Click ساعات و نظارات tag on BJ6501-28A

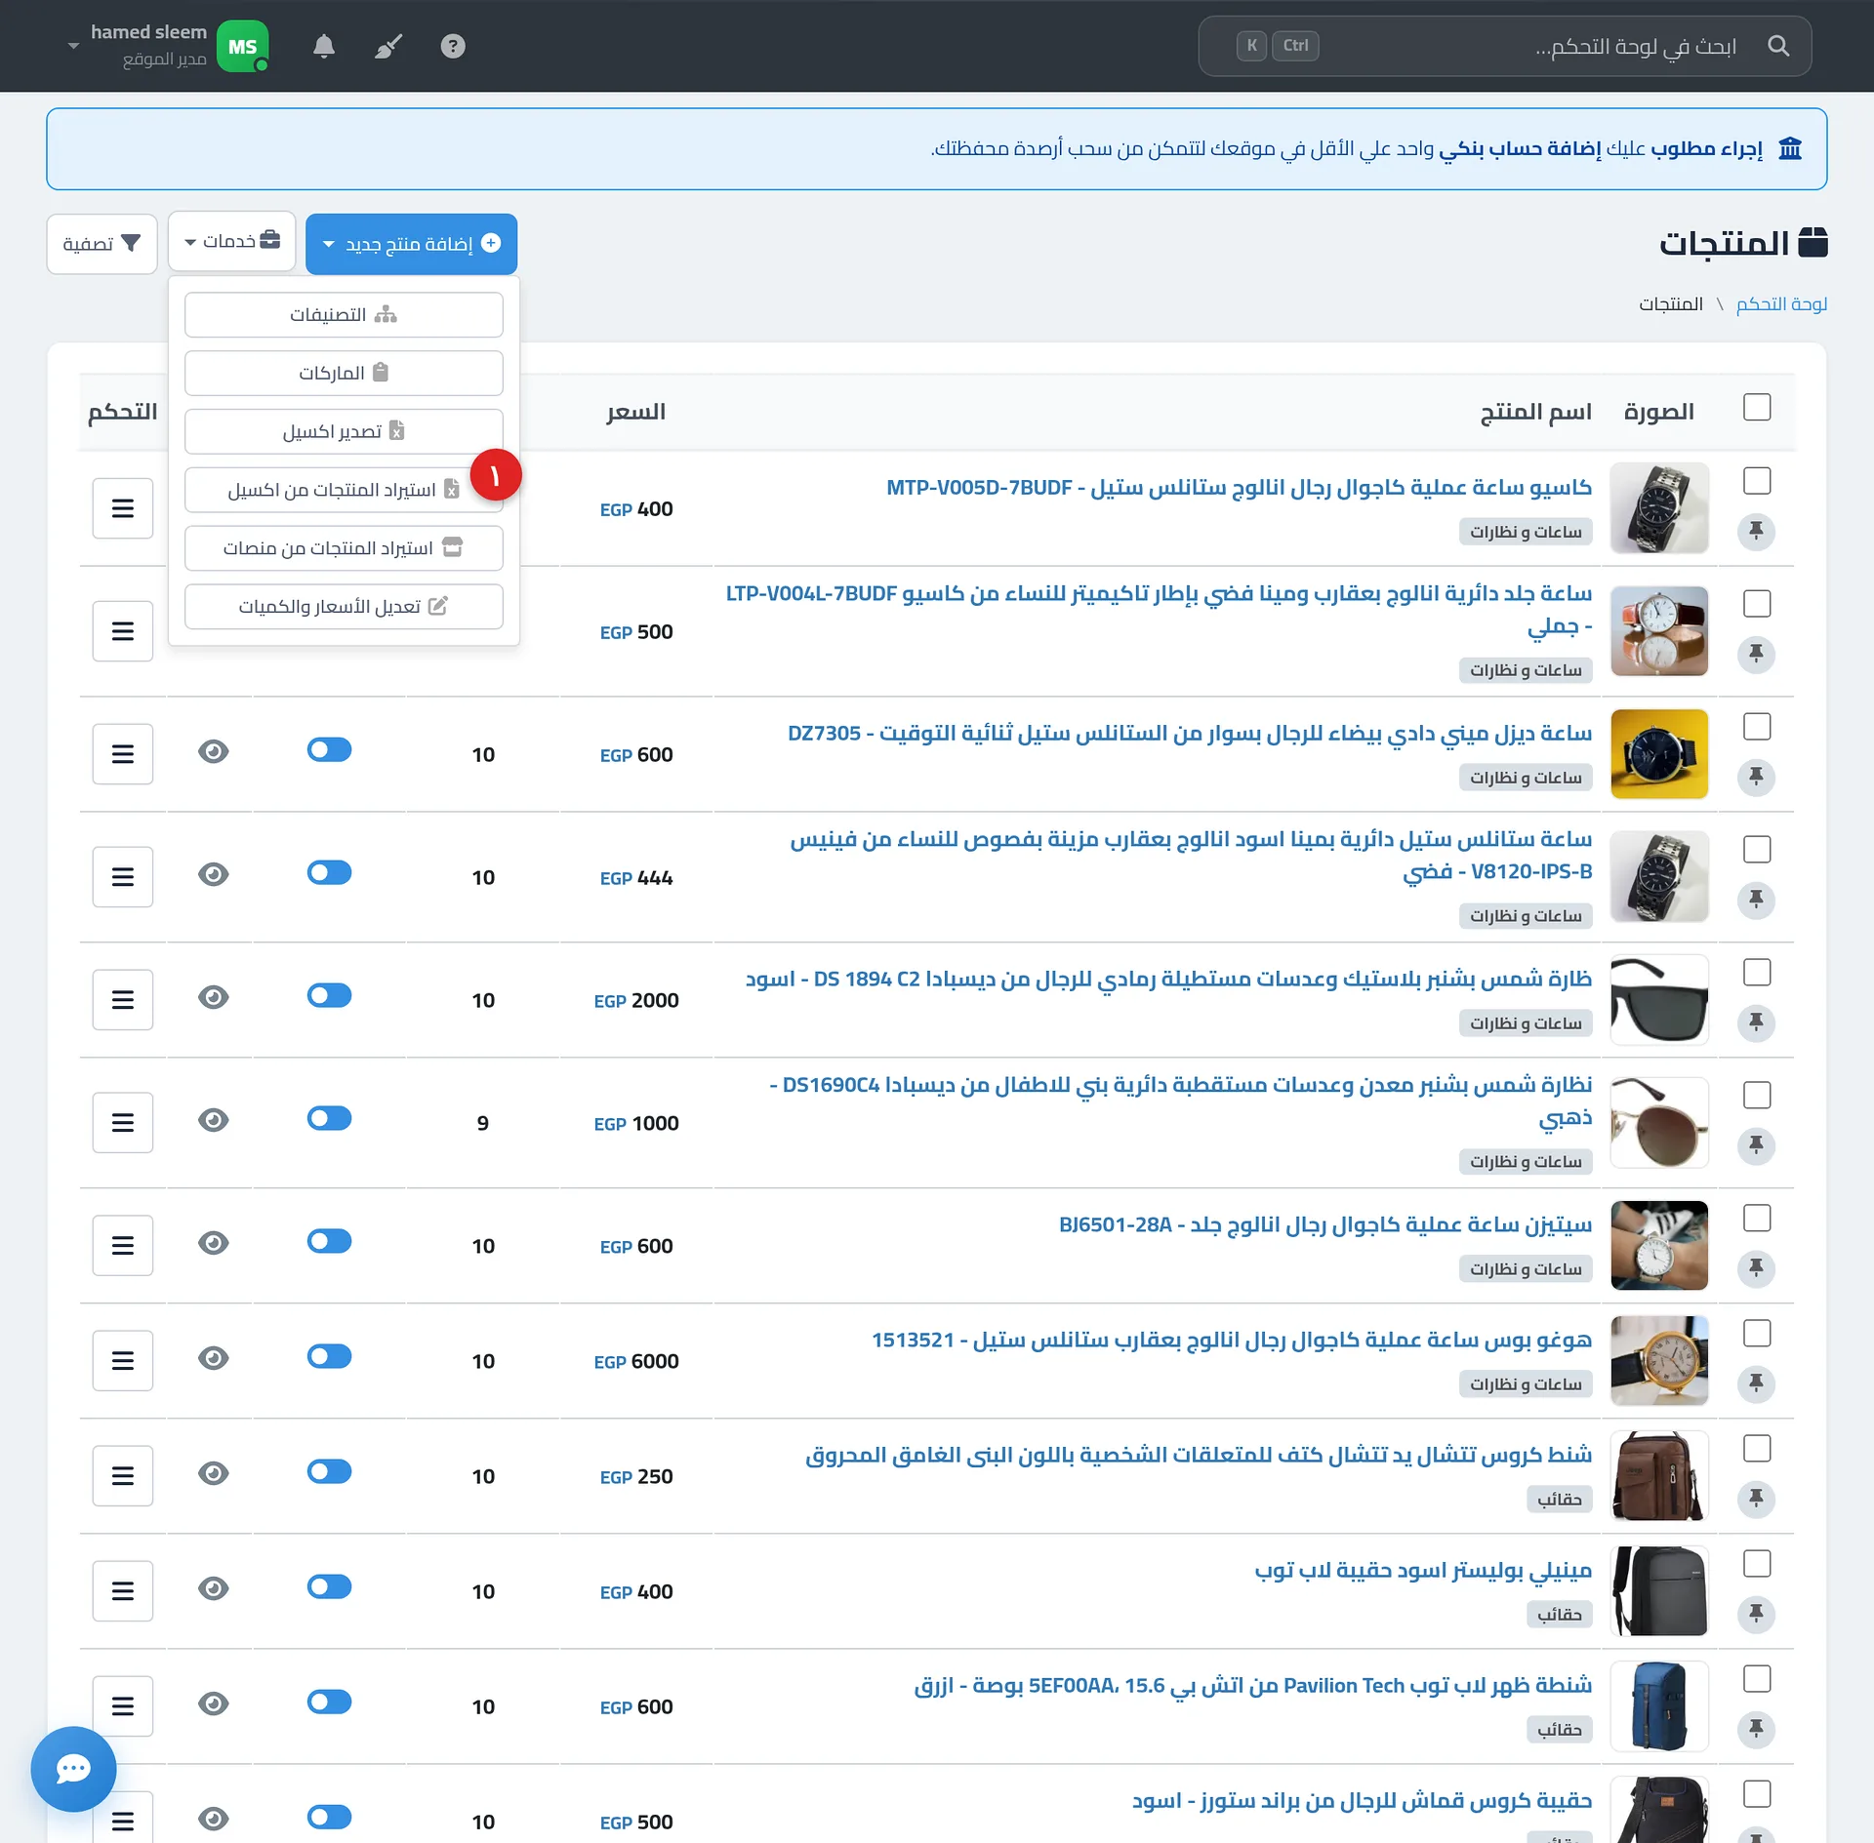[1526, 1269]
